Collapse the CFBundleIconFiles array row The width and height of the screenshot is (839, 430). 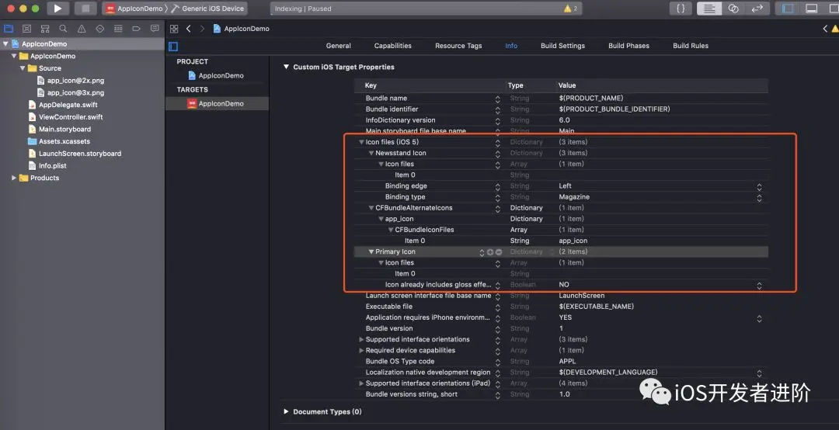click(391, 230)
